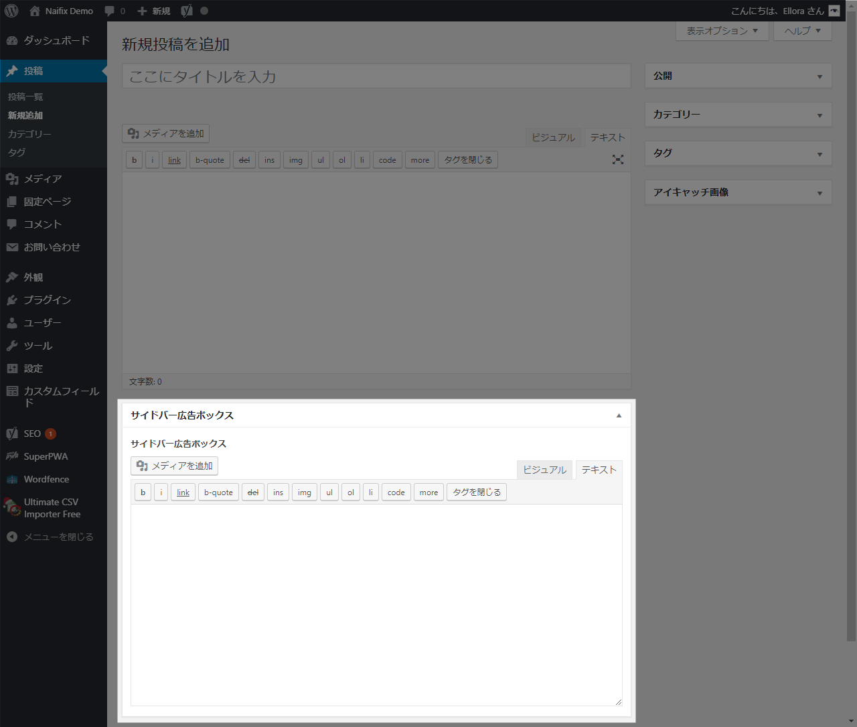Open Naifix Demo site home link

point(62,11)
